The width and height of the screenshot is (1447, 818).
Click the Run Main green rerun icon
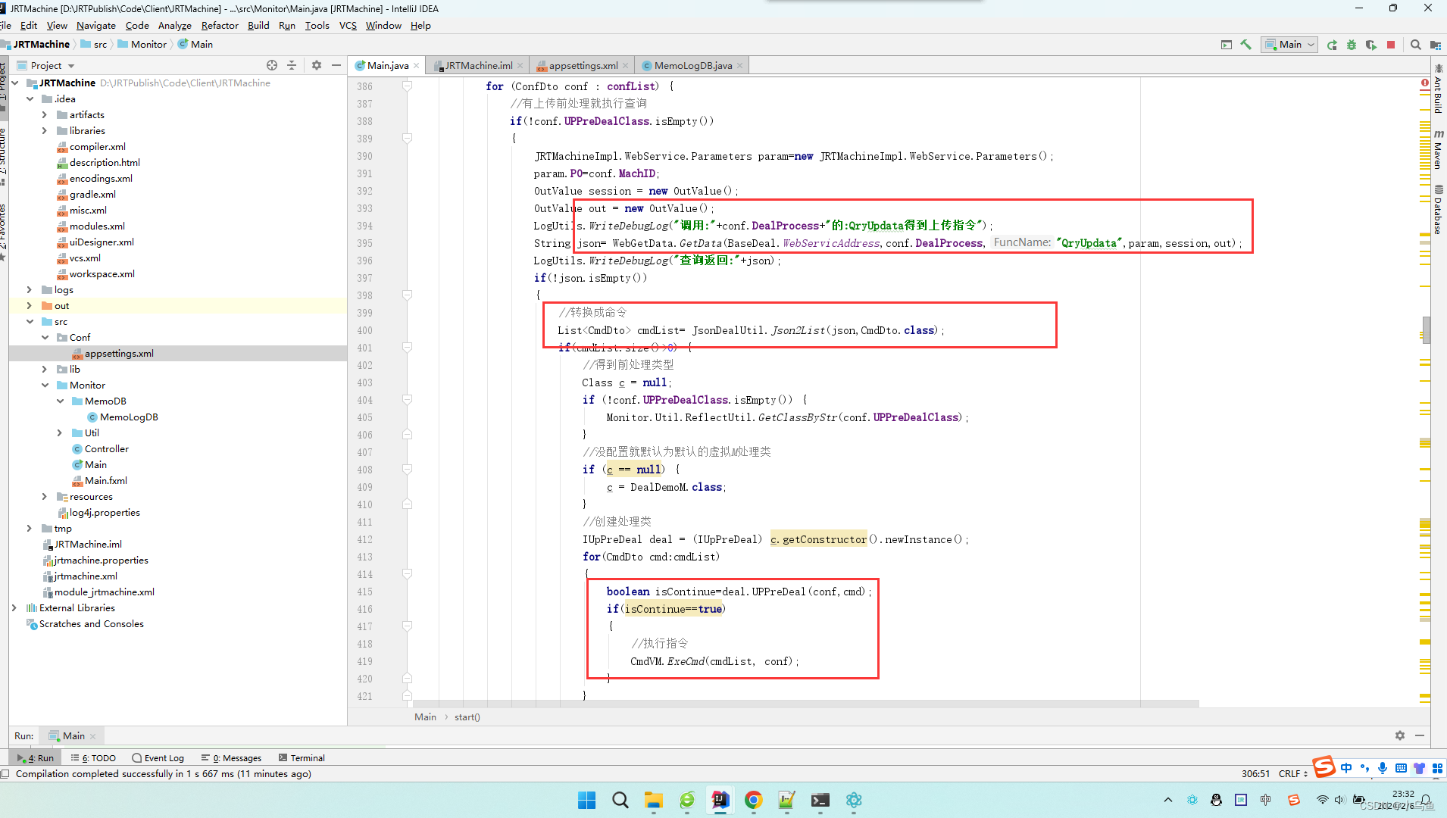1332,45
